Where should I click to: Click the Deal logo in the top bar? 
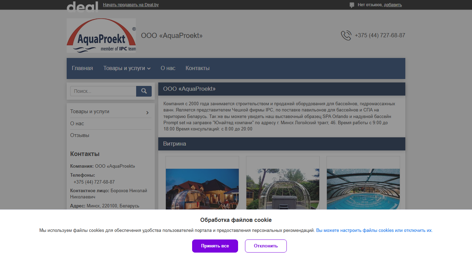point(82,6)
